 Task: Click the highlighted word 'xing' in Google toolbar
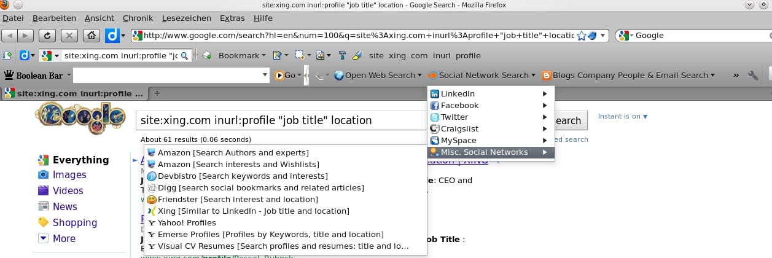coord(397,55)
